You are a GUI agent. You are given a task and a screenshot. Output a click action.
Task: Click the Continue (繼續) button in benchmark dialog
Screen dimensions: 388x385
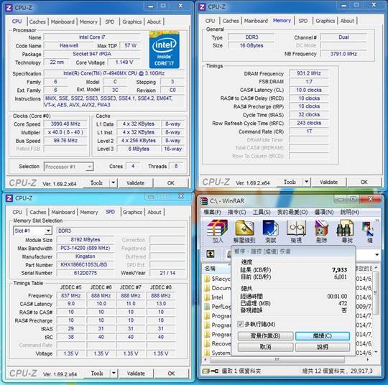pyautogui.click(x=323, y=335)
